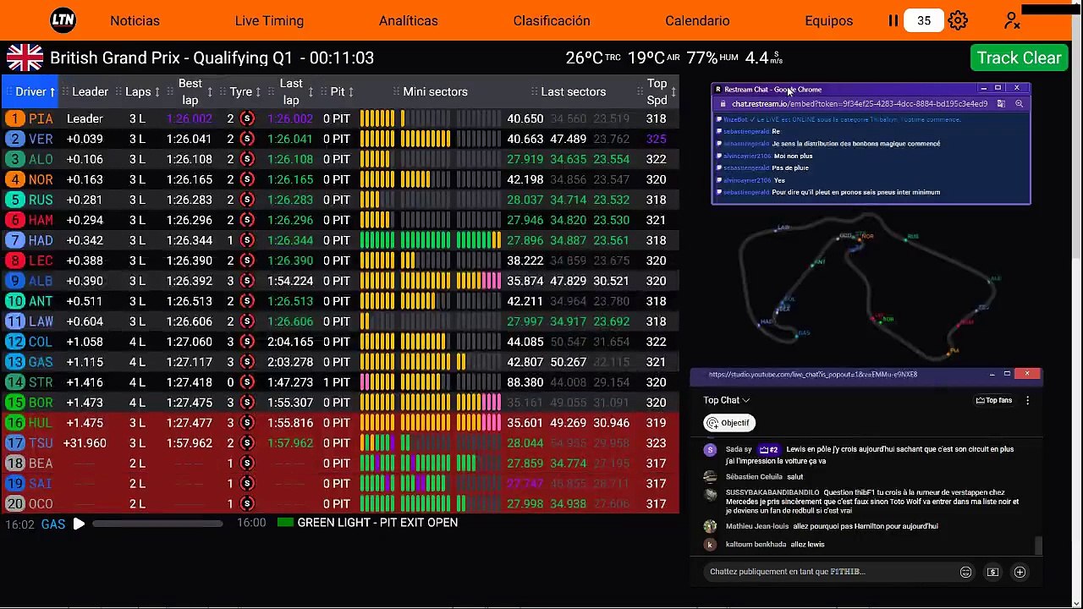Click the Last sectors column header
Screen dimensions: 1083x609
tap(573, 91)
